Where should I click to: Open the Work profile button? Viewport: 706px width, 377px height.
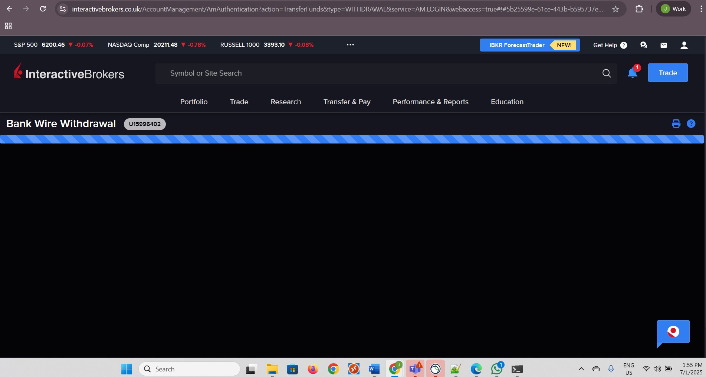click(673, 9)
